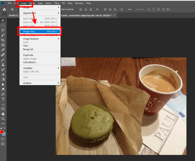Click the Move tool preset icon in options bar
The width and height of the screenshot is (195, 161).
tap(12, 9)
